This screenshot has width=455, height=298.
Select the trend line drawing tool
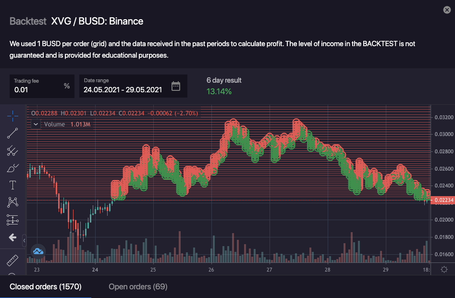click(12, 133)
